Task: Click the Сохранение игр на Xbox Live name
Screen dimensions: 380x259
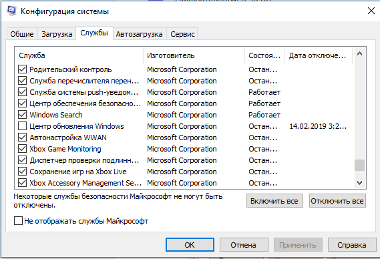Action: pyautogui.click(x=78, y=172)
